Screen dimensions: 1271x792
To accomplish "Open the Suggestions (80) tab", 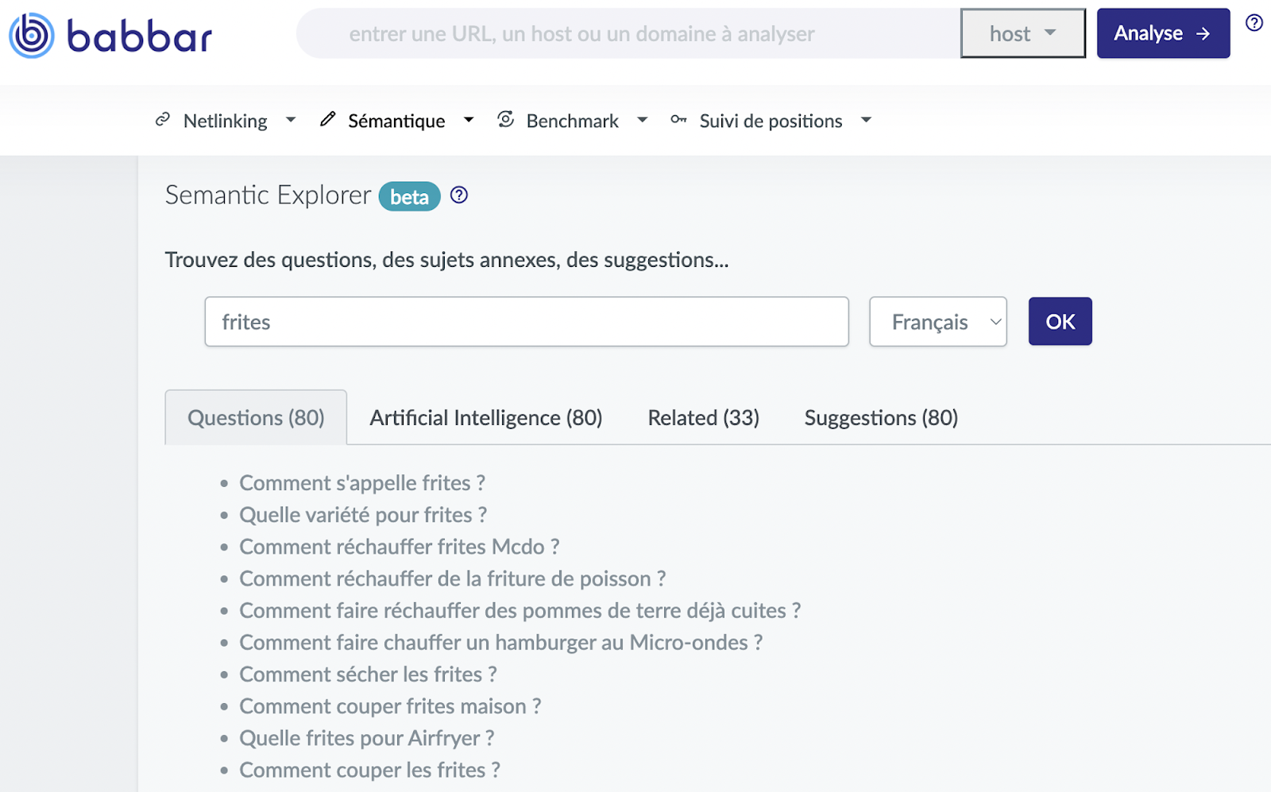I will [x=881, y=418].
